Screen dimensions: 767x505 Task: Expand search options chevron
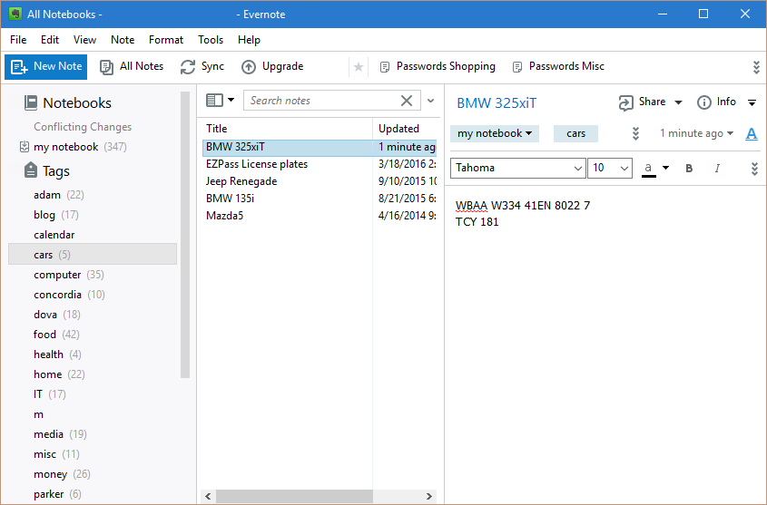[430, 101]
